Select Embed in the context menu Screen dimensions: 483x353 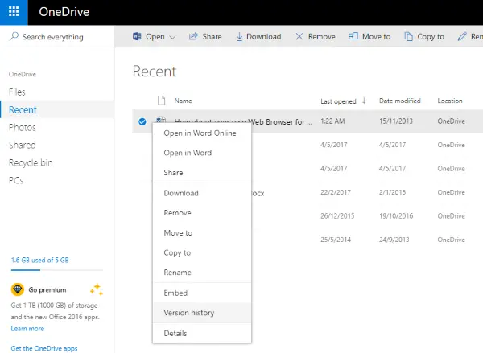pyautogui.click(x=175, y=293)
